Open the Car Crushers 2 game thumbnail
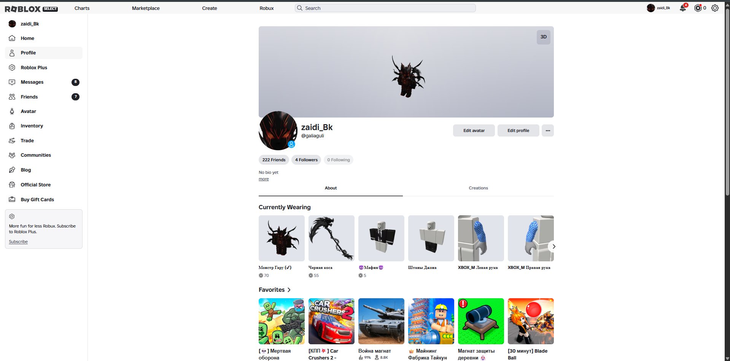Screen dimensions: 730x361 [331, 321]
